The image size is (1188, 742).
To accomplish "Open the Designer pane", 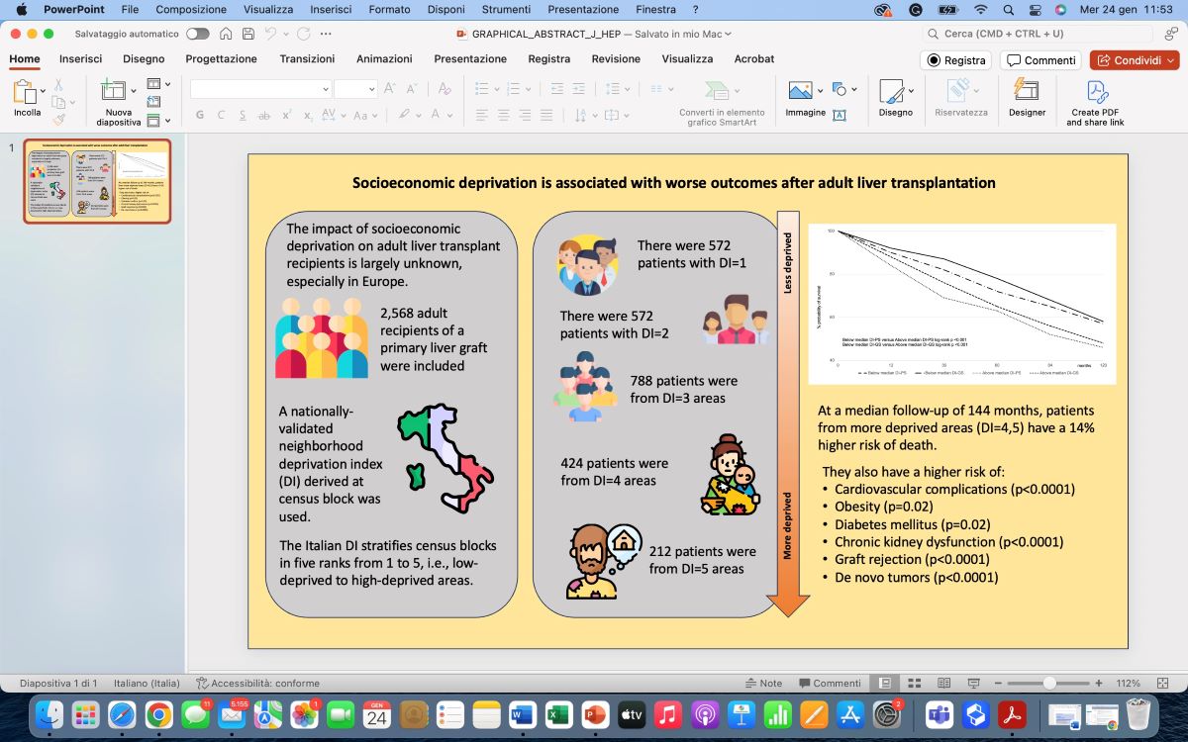I will tap(1027, 93).
